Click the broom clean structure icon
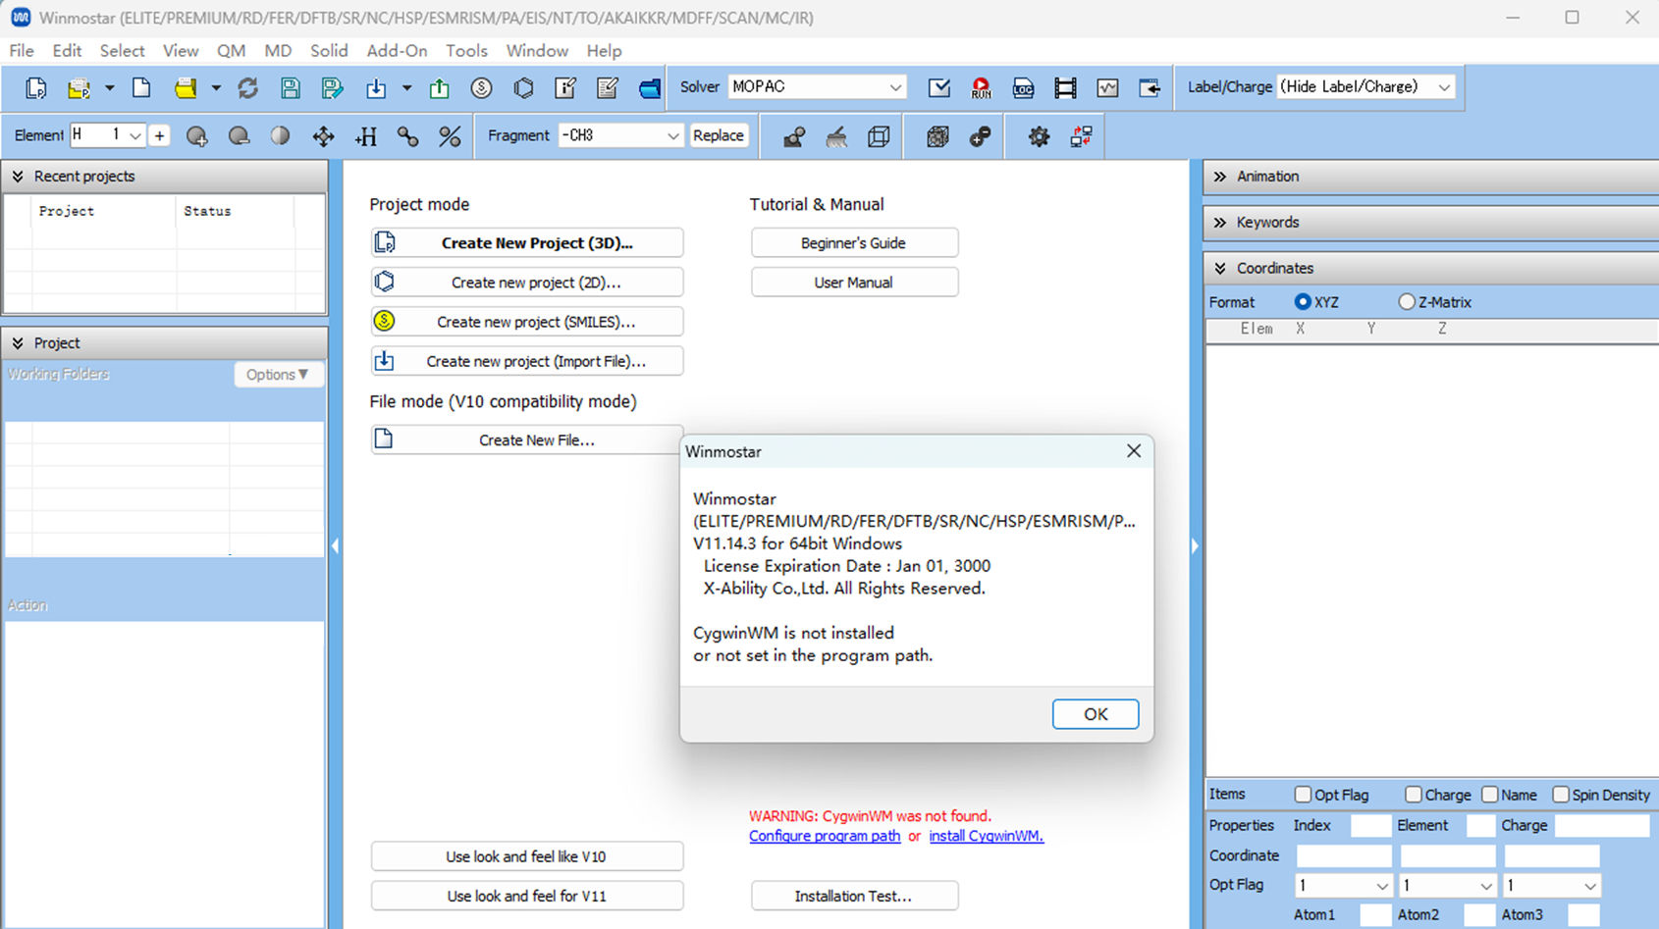 (836, 136)
